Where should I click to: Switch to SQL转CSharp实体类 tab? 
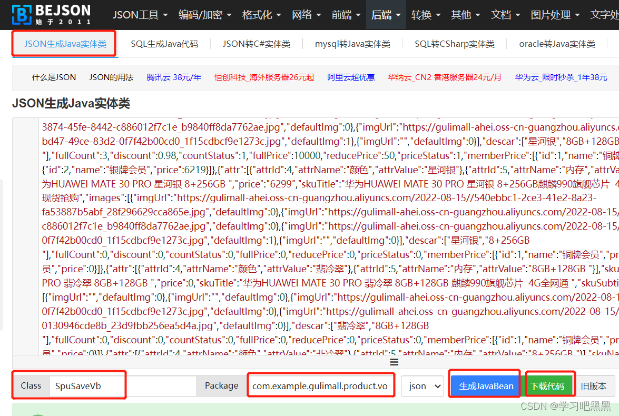455,44
